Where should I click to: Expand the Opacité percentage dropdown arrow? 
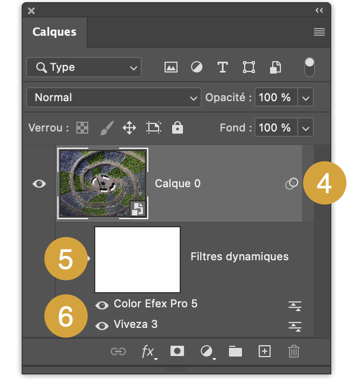pyautogui.click(x=305, y=97)
